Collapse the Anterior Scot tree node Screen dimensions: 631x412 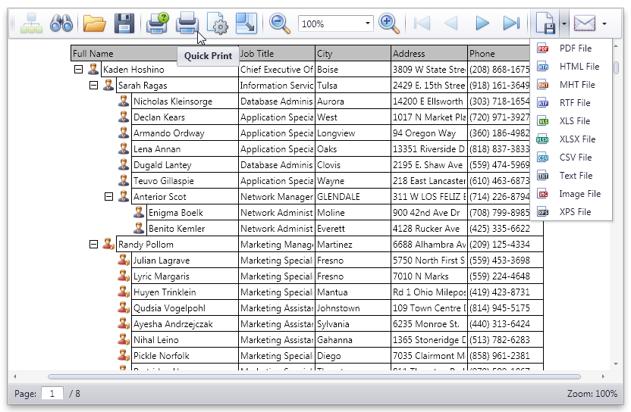click(x=108, y=197)
